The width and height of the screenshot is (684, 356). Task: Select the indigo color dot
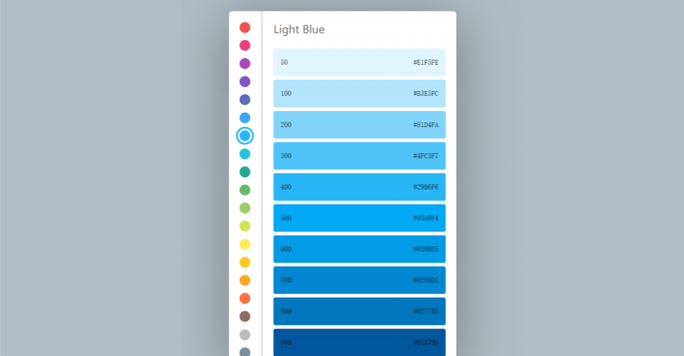point(245,100)
